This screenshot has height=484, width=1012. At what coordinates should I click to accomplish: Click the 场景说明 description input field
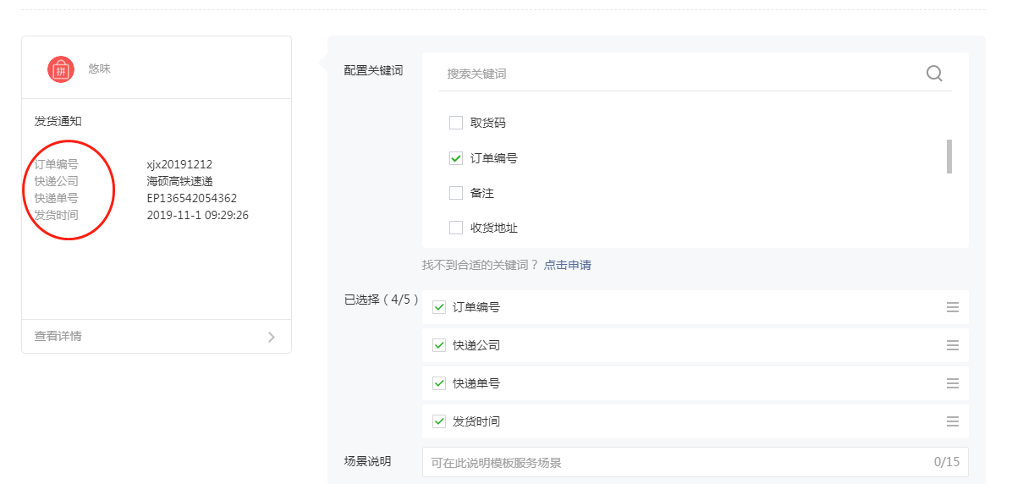tap(677, 462)
